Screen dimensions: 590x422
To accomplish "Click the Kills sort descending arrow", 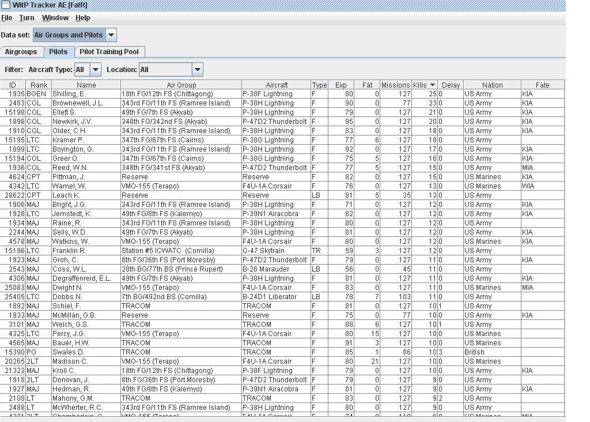I will click(432, 85).
